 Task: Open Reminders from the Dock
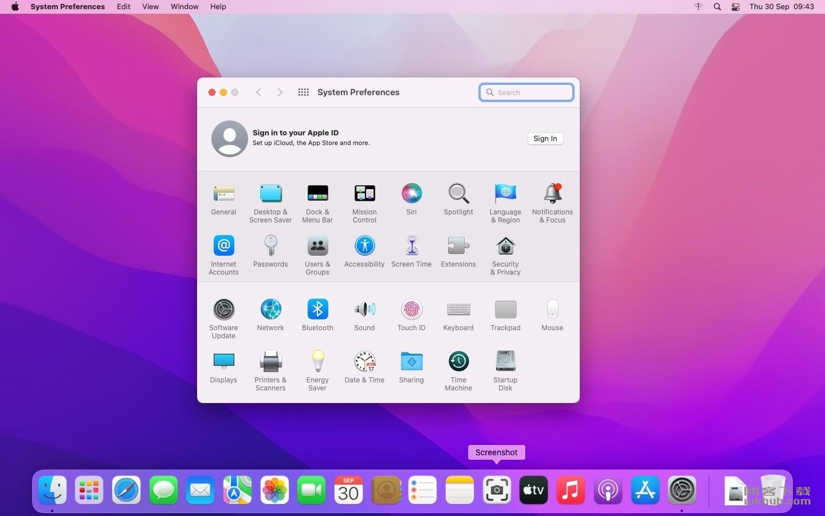(x=422, y=490)
